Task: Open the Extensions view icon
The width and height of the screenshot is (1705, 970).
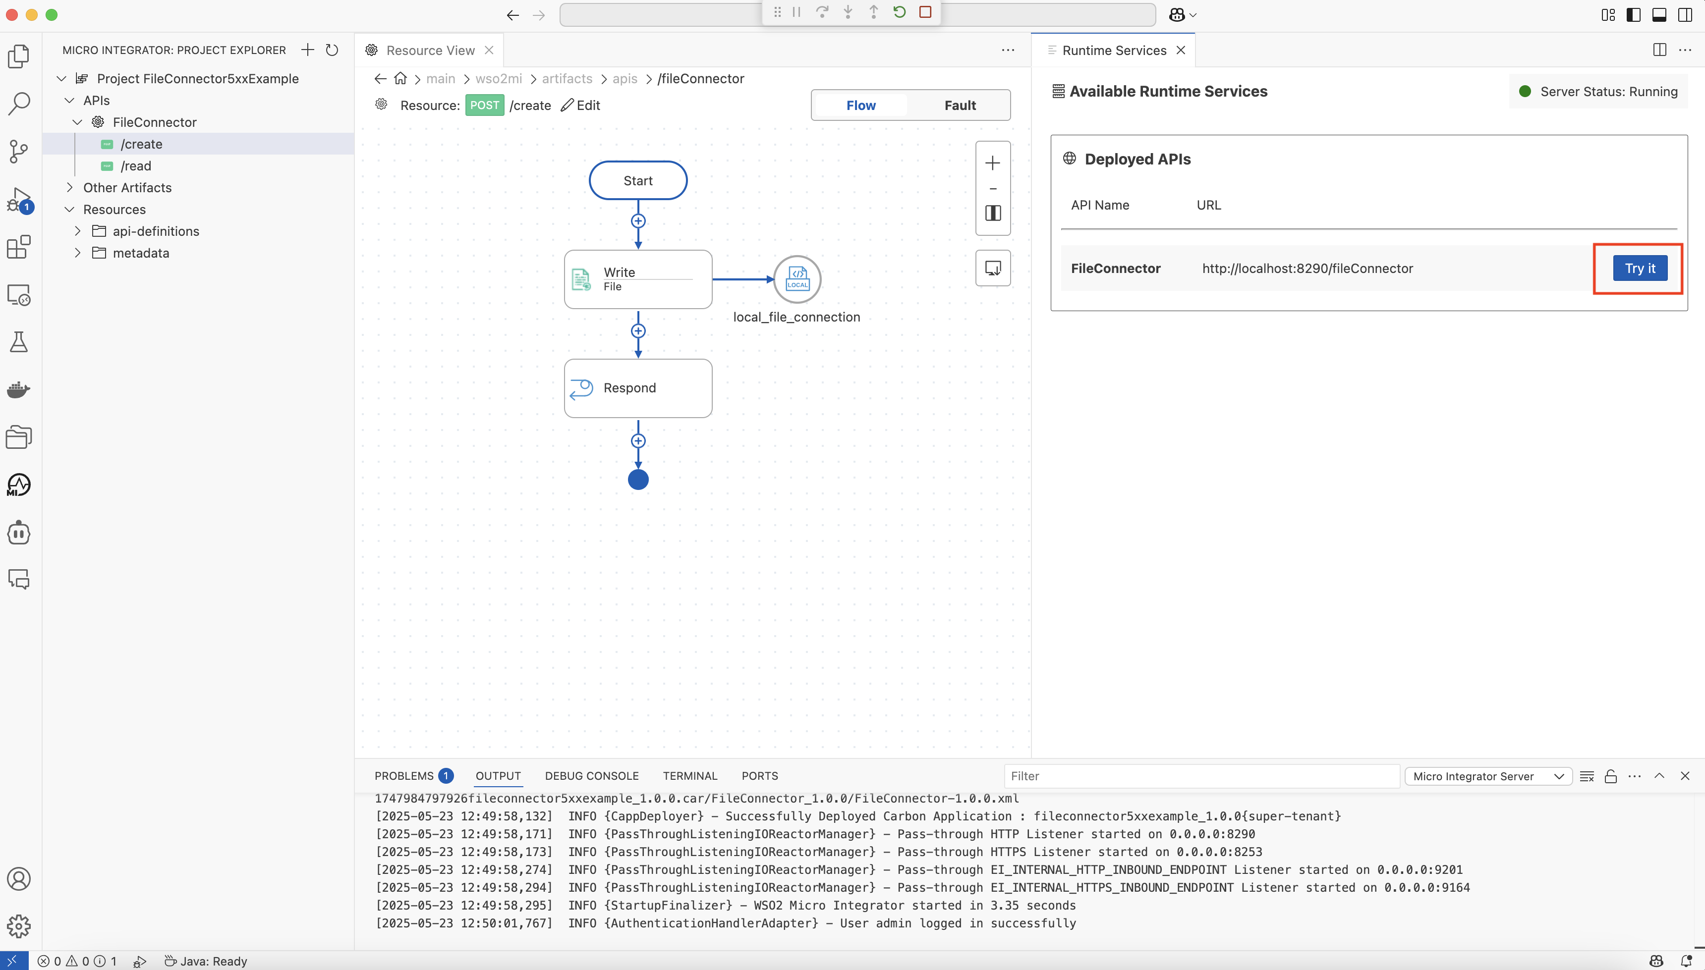Action: coord(19,247)
